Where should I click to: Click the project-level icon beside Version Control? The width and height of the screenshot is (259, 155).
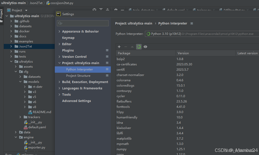107,57
